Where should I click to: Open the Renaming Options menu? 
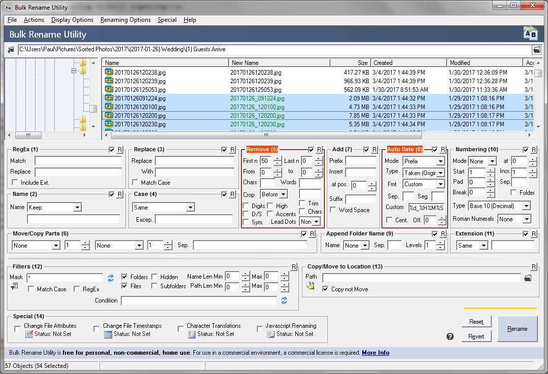125,20
